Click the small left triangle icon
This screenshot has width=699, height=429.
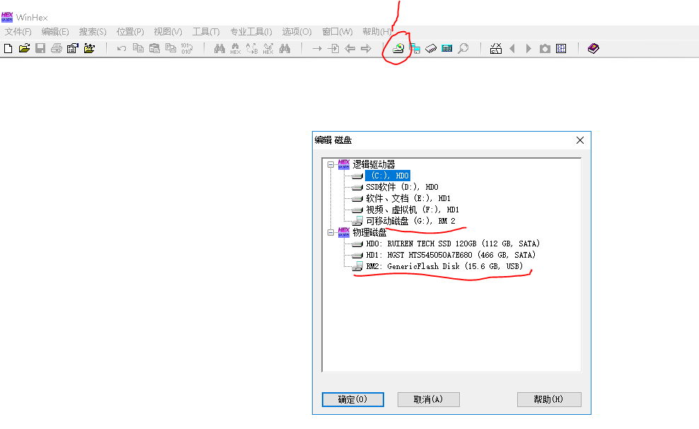pos(512,48)
